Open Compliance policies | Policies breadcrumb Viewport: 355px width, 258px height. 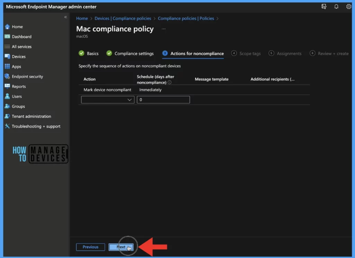(x=186, y=18)
